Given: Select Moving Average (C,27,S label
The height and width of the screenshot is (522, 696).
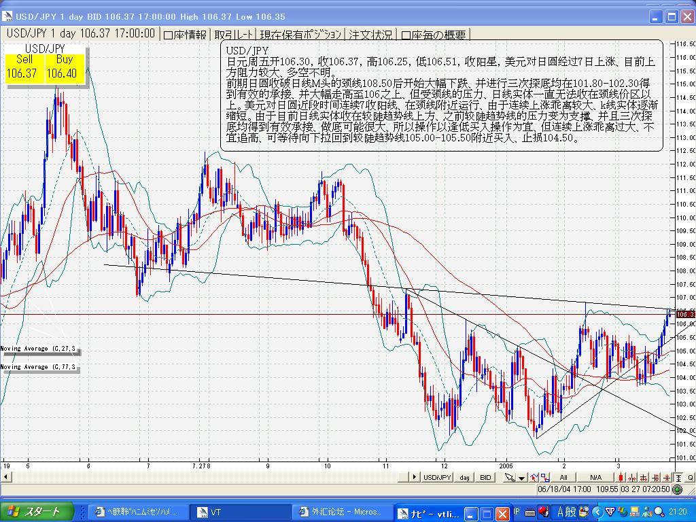Looking at the screenshot, I should coord(39,349).
